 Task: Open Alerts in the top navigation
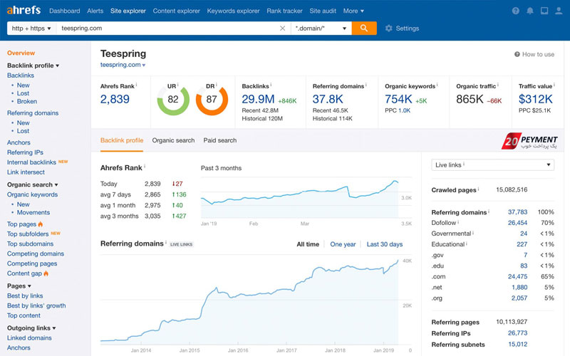coord(95,11)
